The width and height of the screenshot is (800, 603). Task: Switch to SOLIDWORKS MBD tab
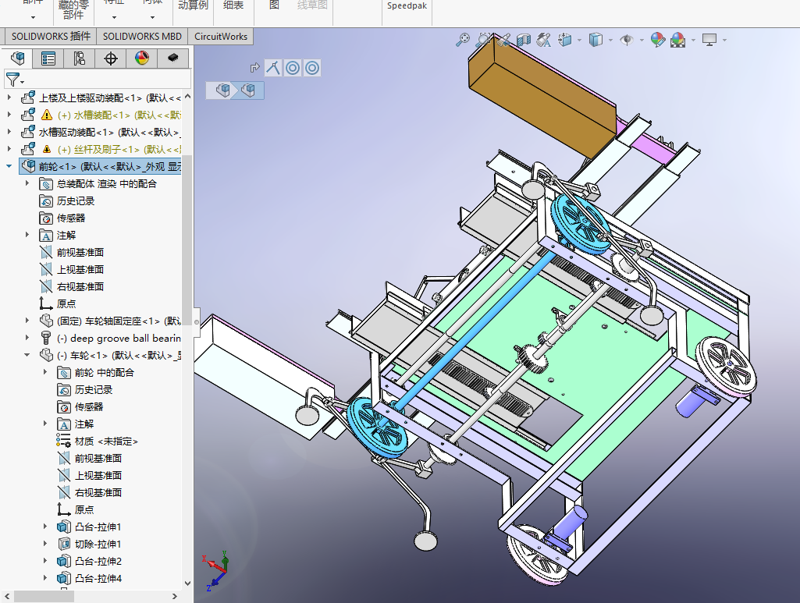pyautogui.click(x=142, y=36)
